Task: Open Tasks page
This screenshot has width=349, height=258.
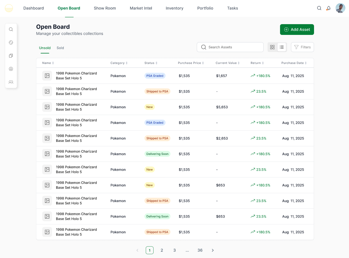Action: [233, 8]
